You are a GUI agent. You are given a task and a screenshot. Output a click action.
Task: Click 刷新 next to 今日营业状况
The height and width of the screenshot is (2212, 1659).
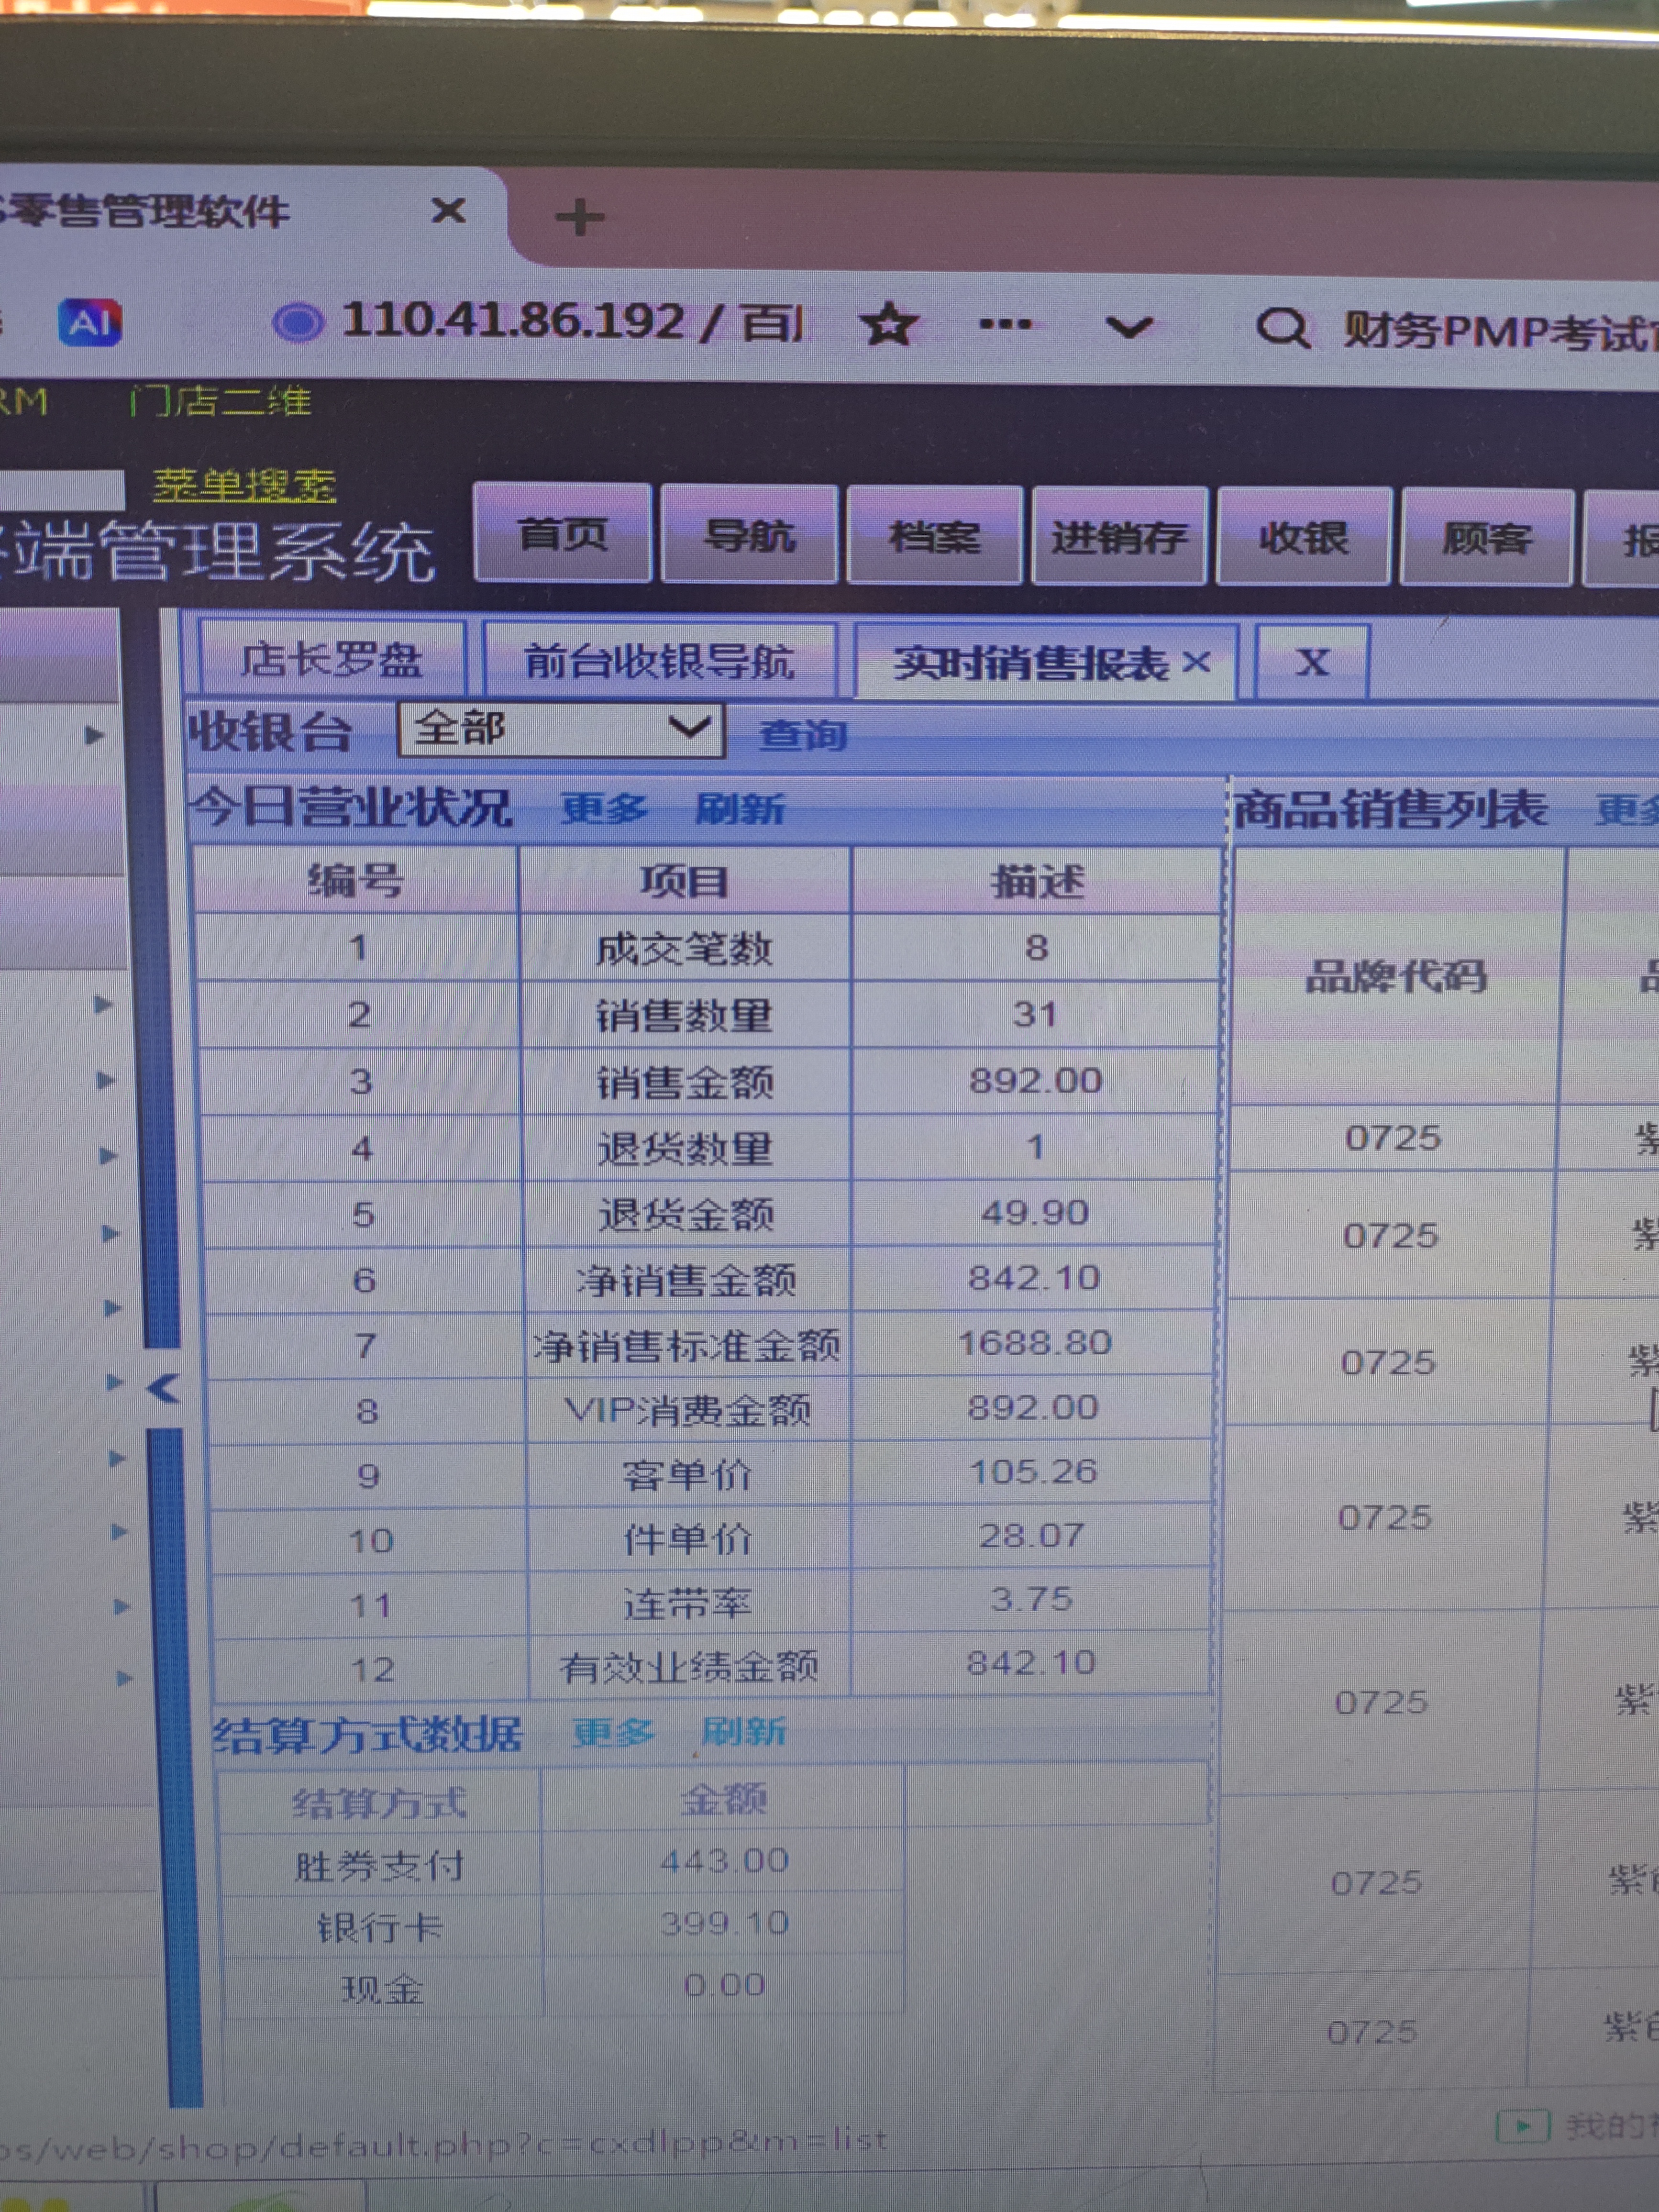(740, 808)
